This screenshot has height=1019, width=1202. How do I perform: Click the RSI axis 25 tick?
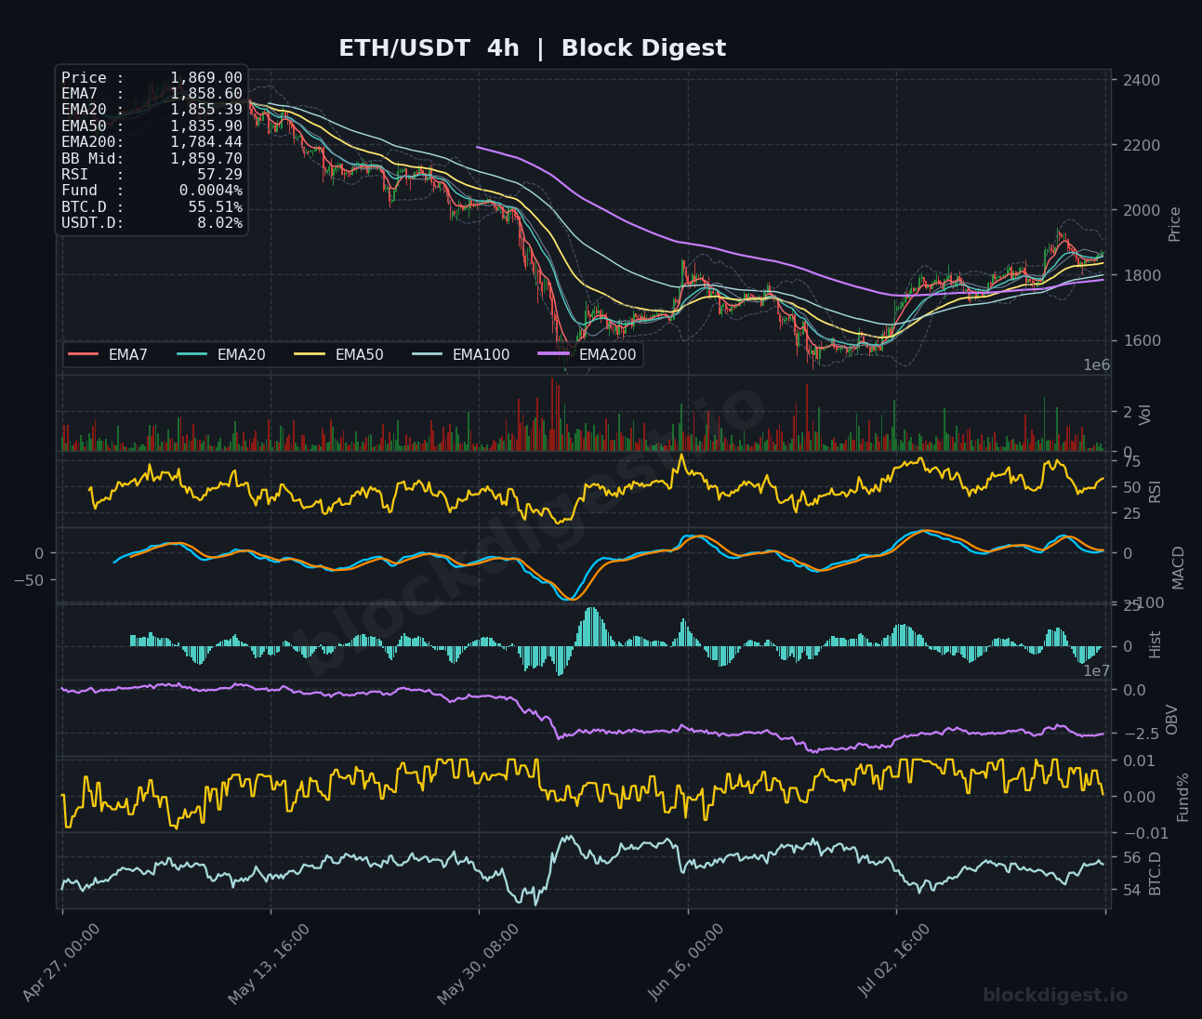1132,513
